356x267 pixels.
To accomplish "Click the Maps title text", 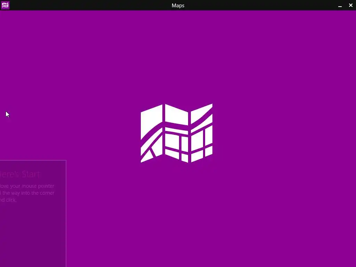I will [178, 6].
